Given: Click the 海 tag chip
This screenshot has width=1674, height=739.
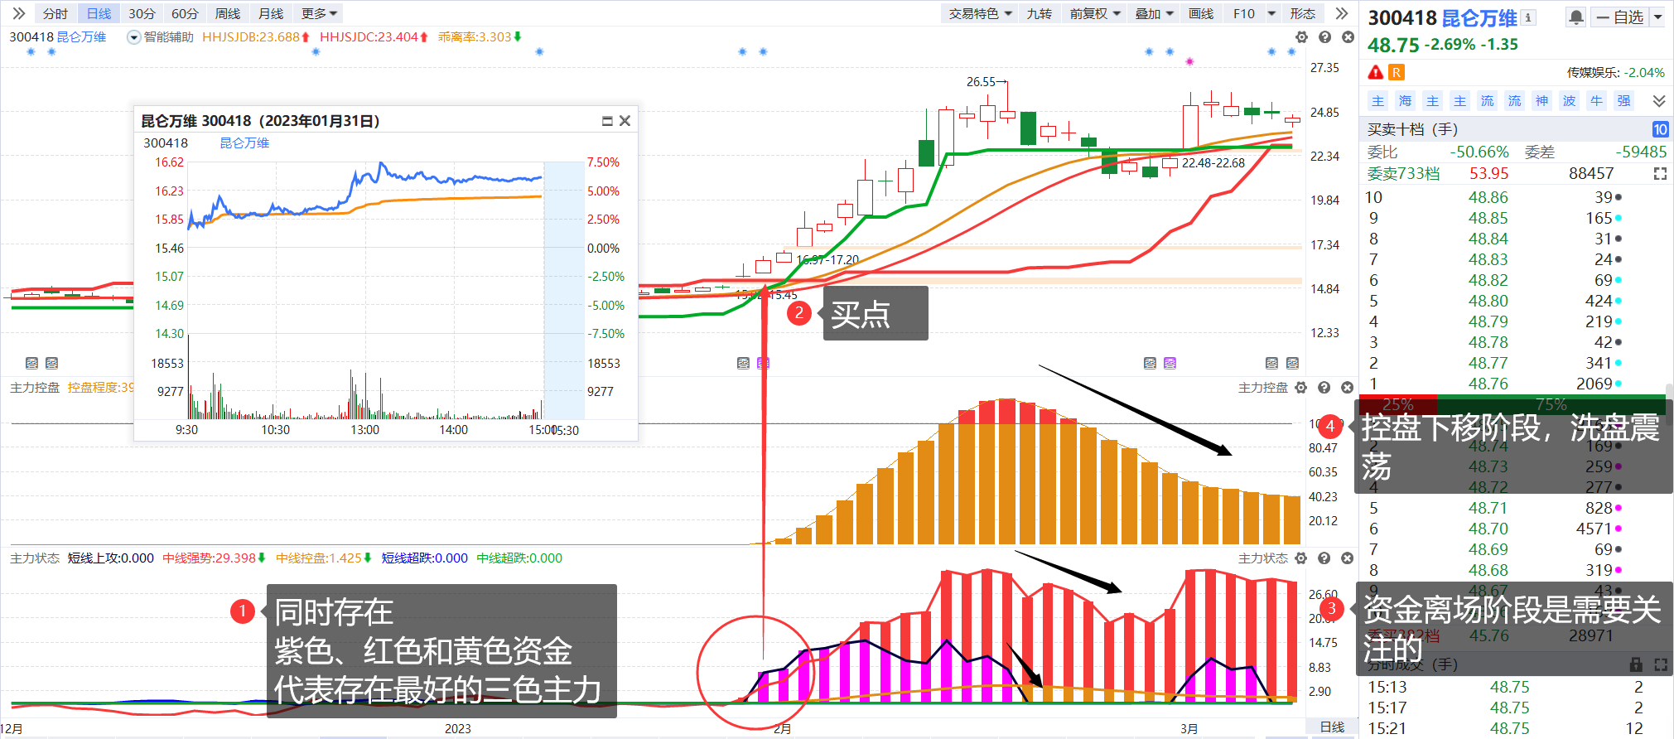Looking at the screenshot, I should pyautogui.click(x=1405, y=101).
